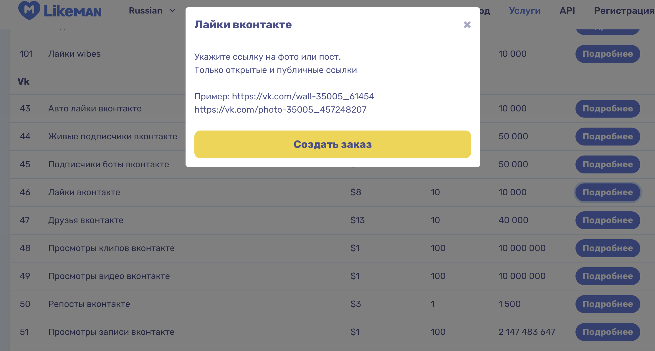Click the 1 500 maximum value
This screenshot has width=655, height=351.
[510, 304]
